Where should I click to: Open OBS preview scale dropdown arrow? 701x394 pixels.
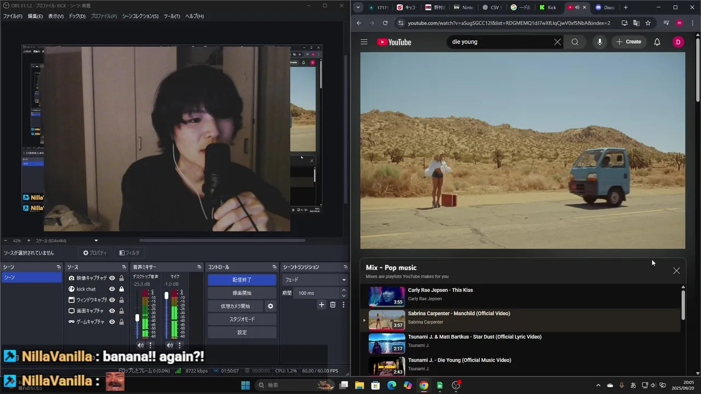(x=96, y=241)
